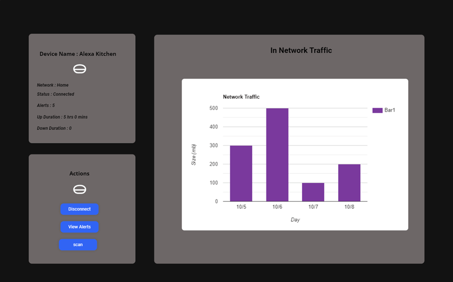Select the Bar1 legend label
Screen dimensions: 453x282
(x=390, y=110)
